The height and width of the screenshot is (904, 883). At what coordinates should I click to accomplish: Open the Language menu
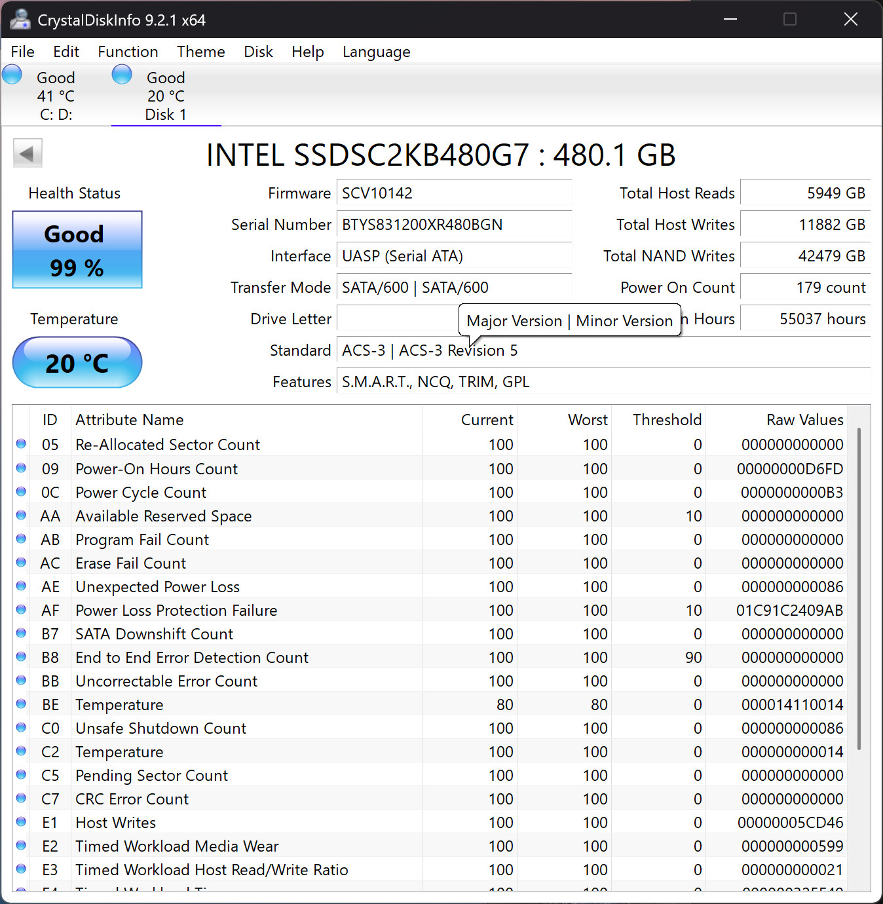pyautogui.click(x=377, y=52)
